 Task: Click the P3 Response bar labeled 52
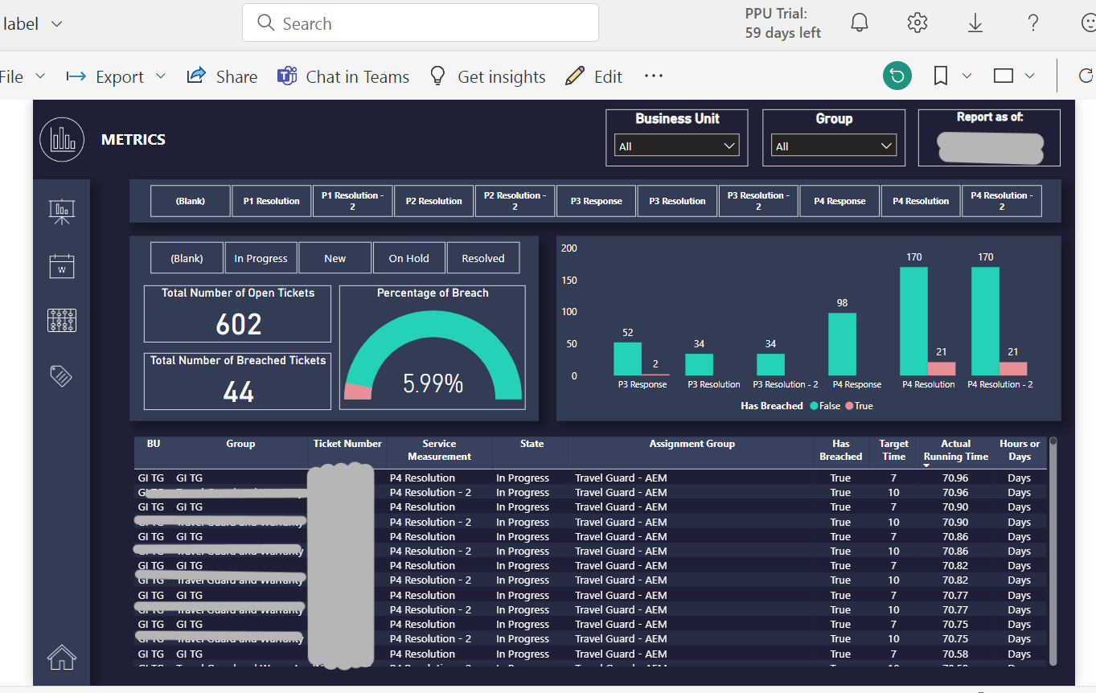[627, 359]
